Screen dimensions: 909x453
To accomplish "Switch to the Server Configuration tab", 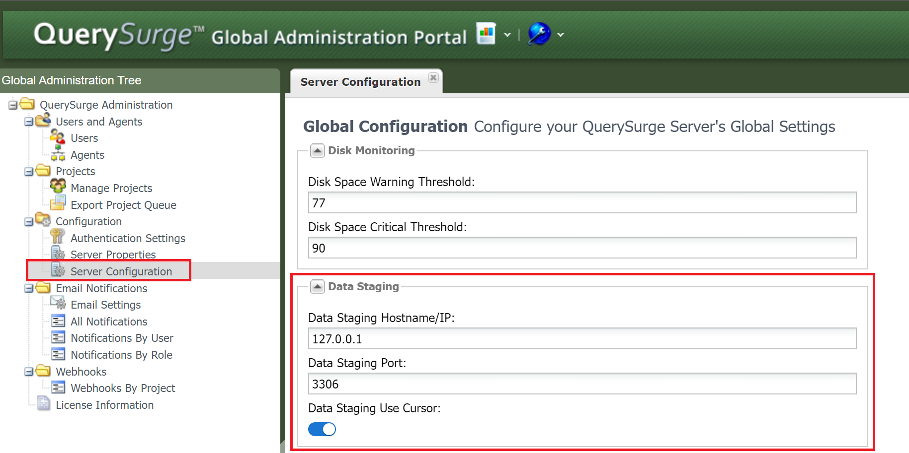I will (360, 82).
